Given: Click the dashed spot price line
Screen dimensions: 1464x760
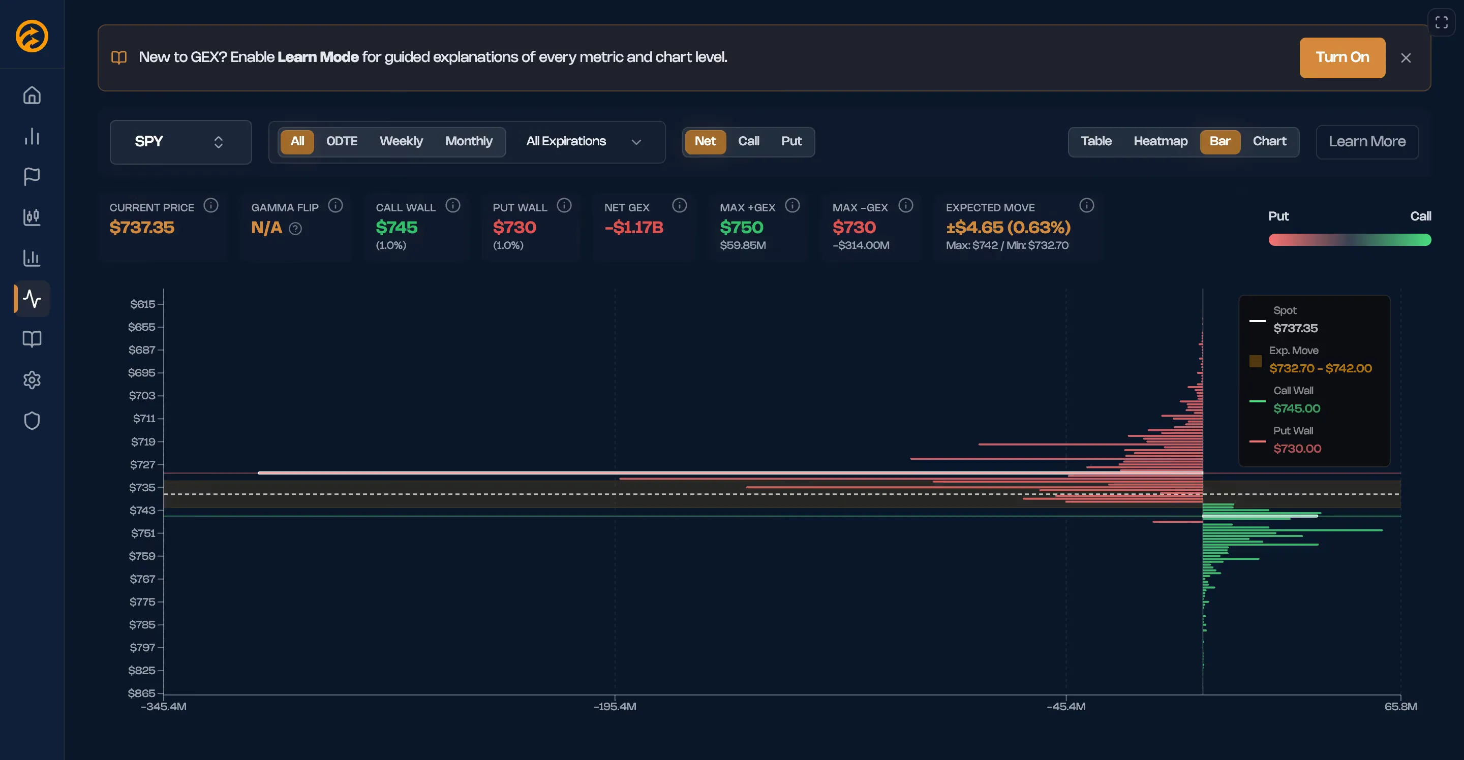Looking at the screenshot, I should pyautogui.click(x=782, y=494).
